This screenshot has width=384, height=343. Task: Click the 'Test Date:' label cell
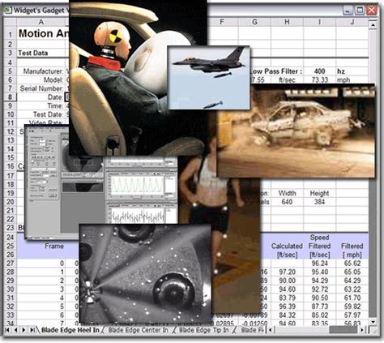tap(48, 114)
